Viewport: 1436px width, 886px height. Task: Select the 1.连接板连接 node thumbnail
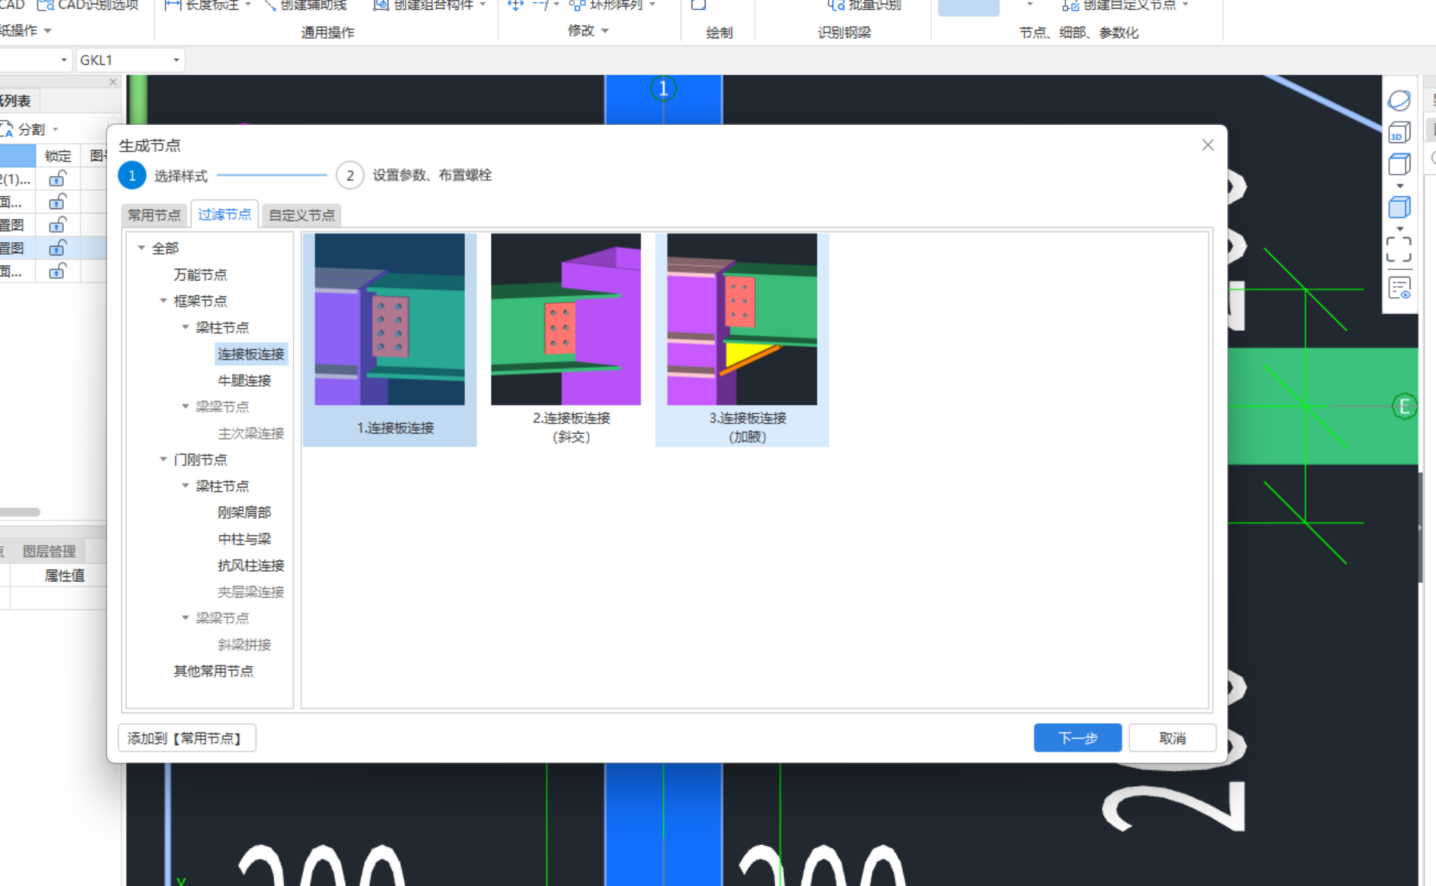tap(390, 339)
